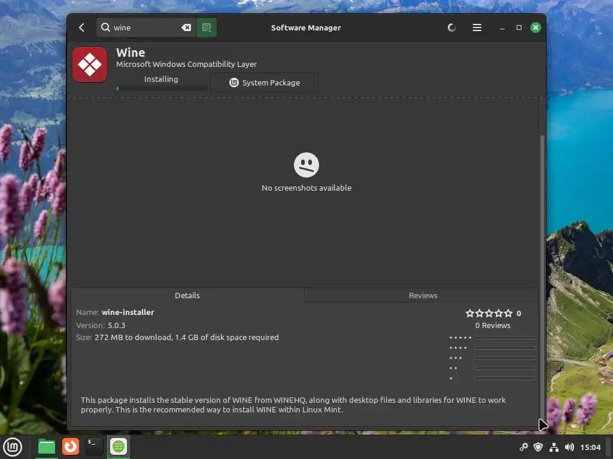Clear the wine search text
This screenshot has height=459, width=613.
click(186, 27)
